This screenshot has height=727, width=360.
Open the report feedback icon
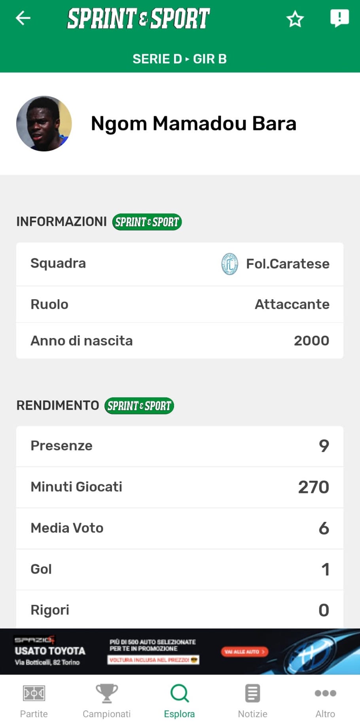(339, 18)
